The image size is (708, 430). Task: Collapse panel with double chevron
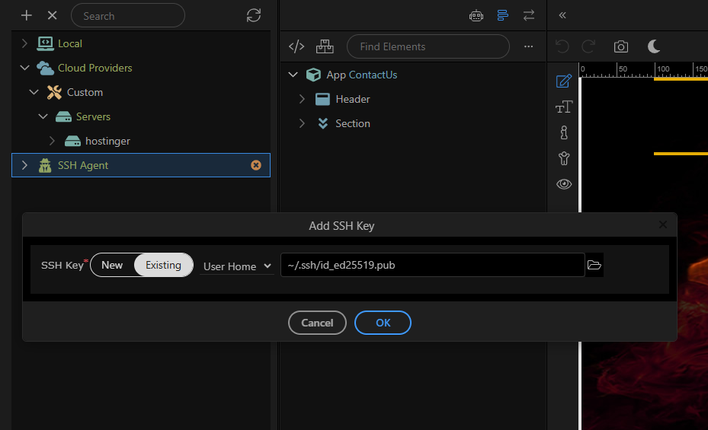click(562, 15)
